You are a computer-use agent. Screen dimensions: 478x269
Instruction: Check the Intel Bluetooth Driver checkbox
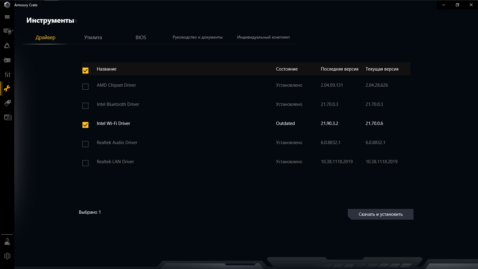click(85, 106)
